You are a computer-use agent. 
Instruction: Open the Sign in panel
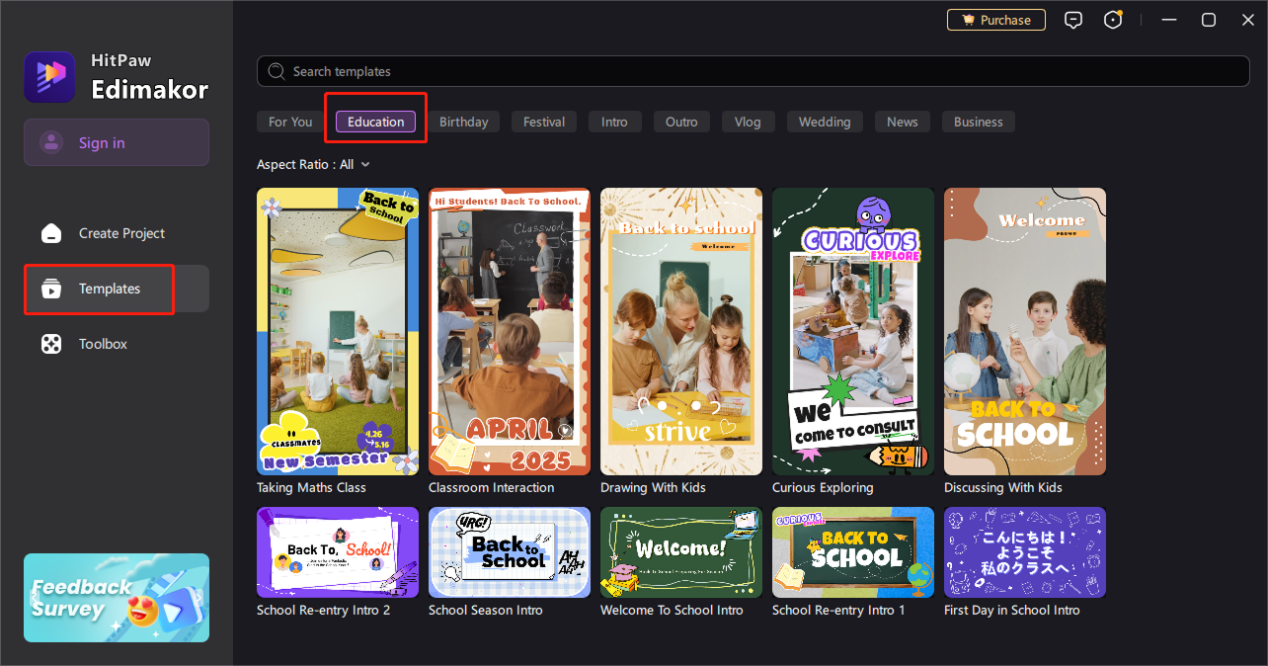pyautogui.click(x=116, y=141)
